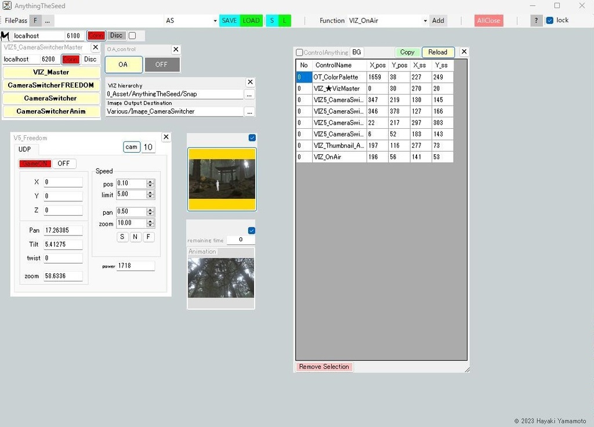Screen dimensions: 594x427
Task: Select the UDP tab
Action: (x=24, y=149)
